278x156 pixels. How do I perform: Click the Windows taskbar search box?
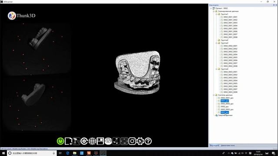32,153
